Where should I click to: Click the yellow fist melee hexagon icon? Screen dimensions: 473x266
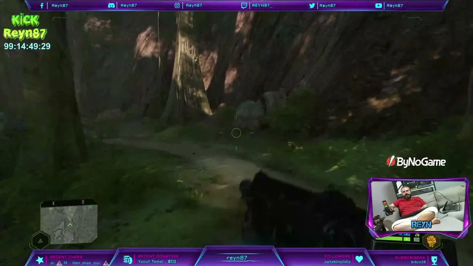(432, 241)
